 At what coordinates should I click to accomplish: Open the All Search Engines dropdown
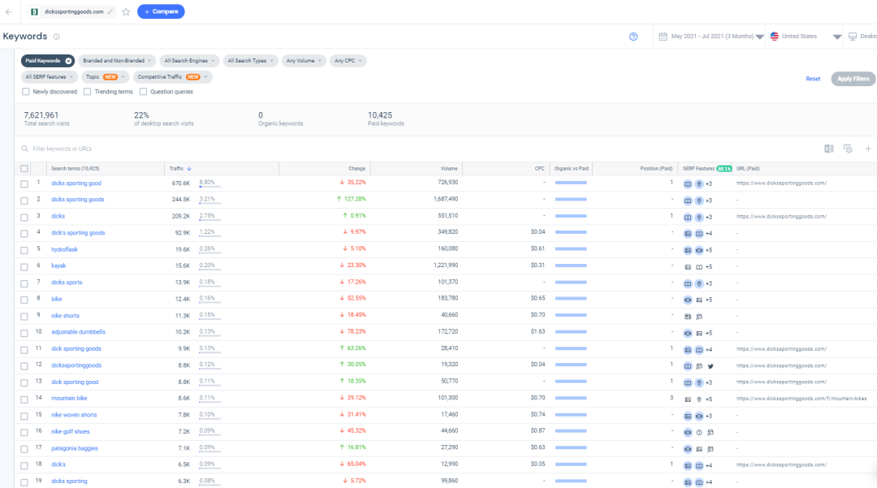pyautogui.click(x=190, y=61)
